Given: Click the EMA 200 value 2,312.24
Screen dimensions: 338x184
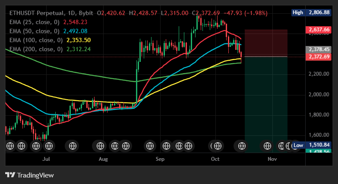Looking at the screenshot, I should [79, 49].
